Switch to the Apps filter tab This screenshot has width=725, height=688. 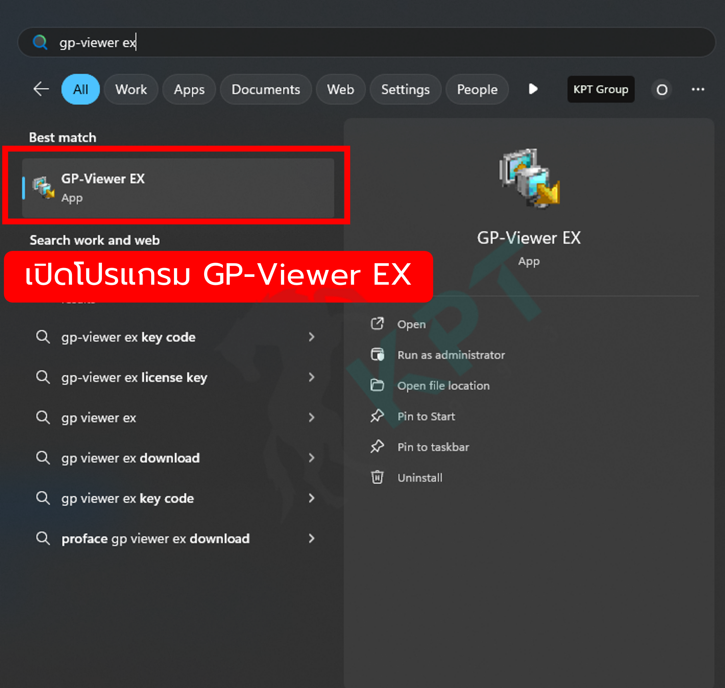pos(189,90)
